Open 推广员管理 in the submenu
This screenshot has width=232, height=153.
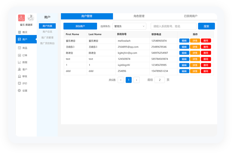(x=47, y=38)
